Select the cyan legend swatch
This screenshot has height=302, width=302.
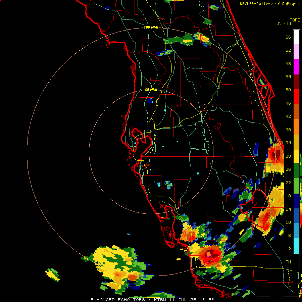click(296, 246)
